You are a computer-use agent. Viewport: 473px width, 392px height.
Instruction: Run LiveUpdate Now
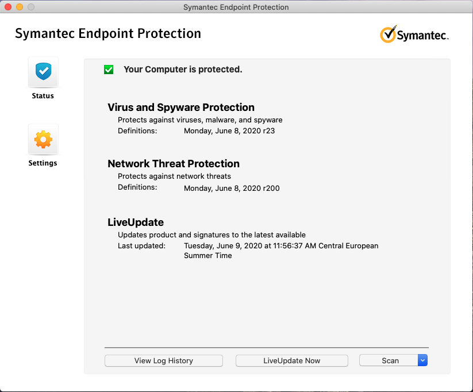click(x=292, y=360)
